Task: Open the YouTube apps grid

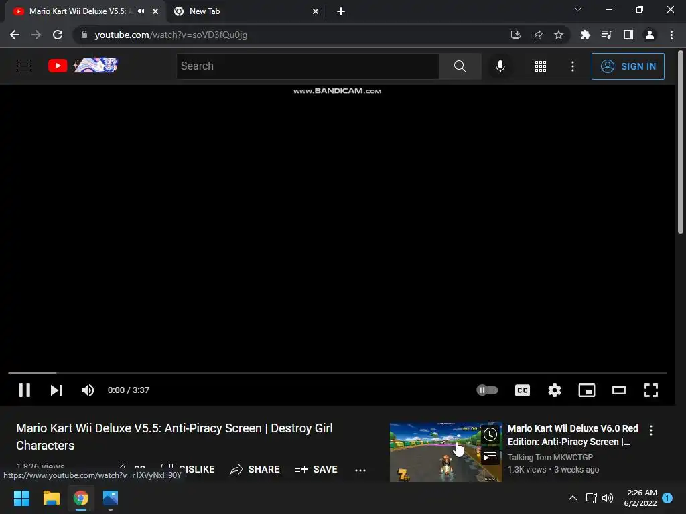Action: pos(541,66)
